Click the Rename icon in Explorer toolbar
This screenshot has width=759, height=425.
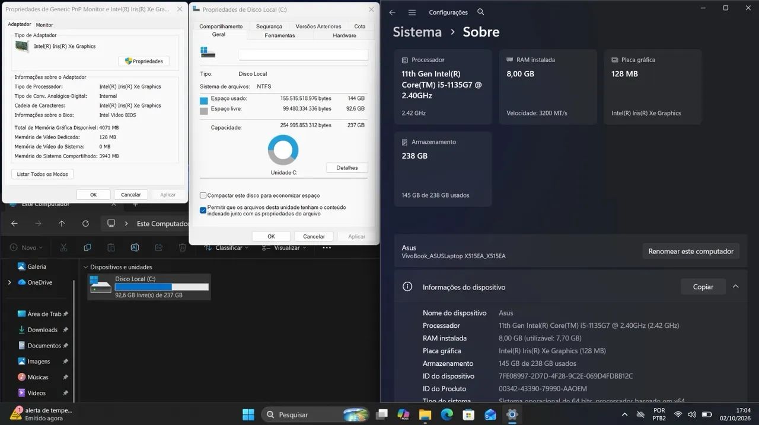pyautogui.click(x=135, y=247)
